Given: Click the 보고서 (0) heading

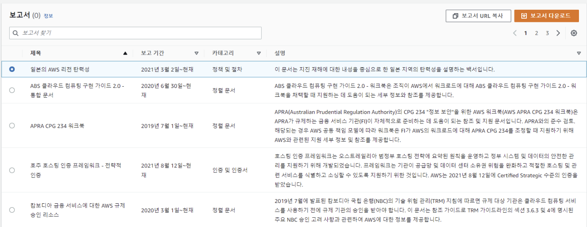Looking at the screenshot, I should 25,15.
